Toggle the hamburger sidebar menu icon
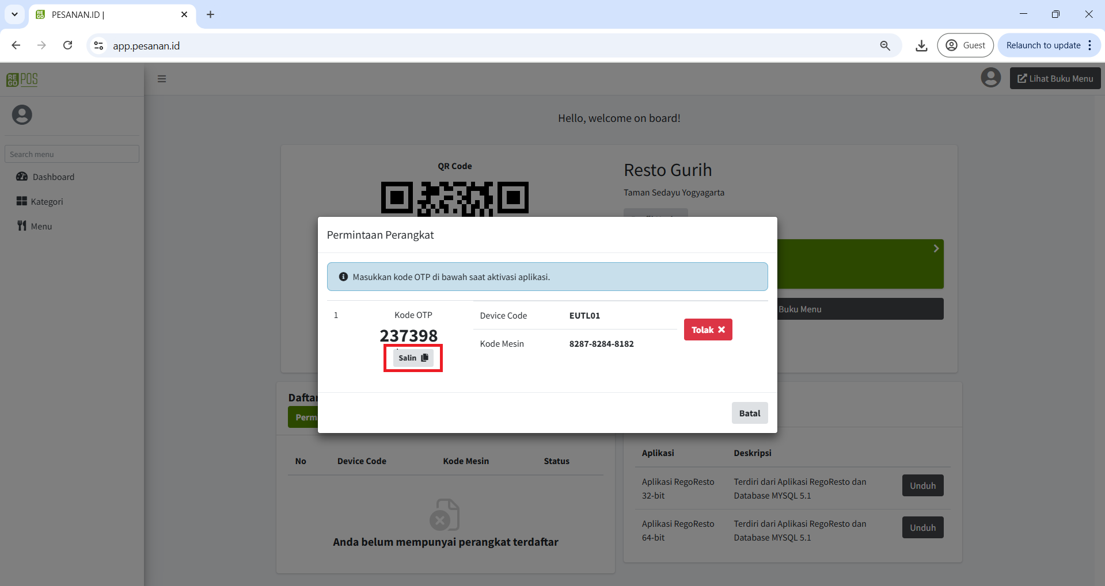The width and height of the screenshot is (1105, 586). point(162,79)
